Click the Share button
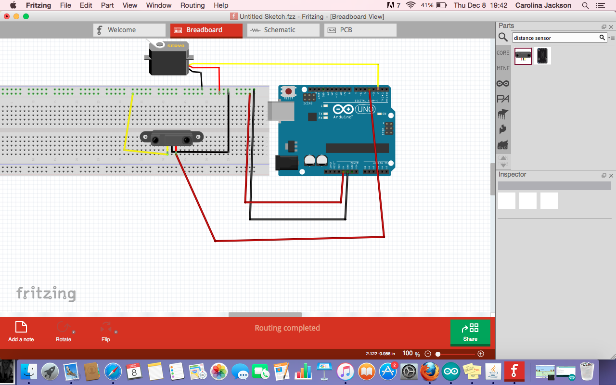Image resolution: width=616 pixels, height=385 pixels. [x=470, y=332]
